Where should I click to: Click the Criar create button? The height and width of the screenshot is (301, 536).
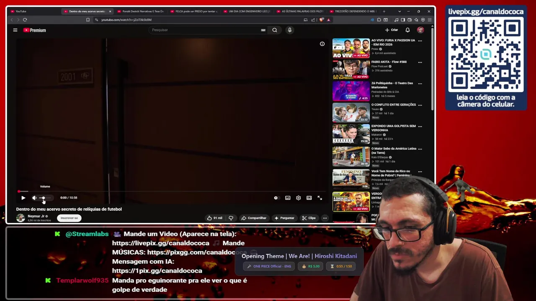[392, 30]
